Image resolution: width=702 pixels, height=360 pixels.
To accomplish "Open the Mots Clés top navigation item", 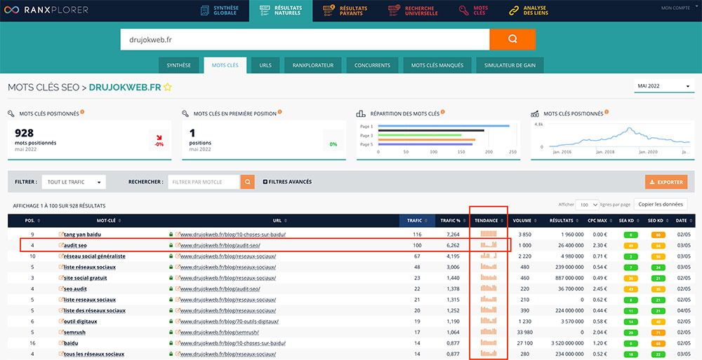I will click(474, 11).
